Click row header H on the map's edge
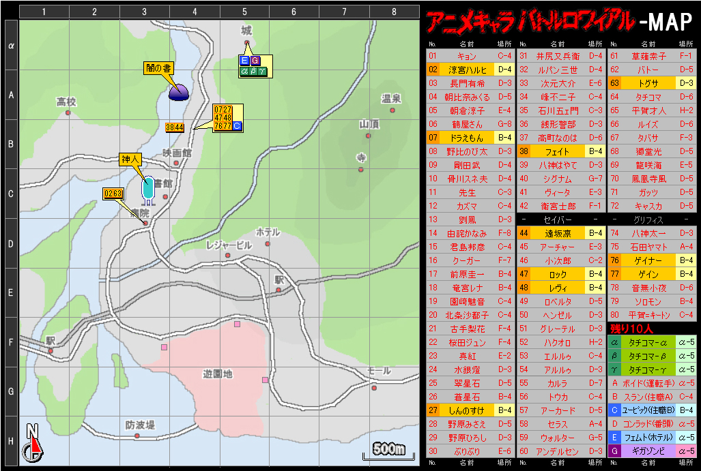The image size is (701, 471). [x=11, y=441]
